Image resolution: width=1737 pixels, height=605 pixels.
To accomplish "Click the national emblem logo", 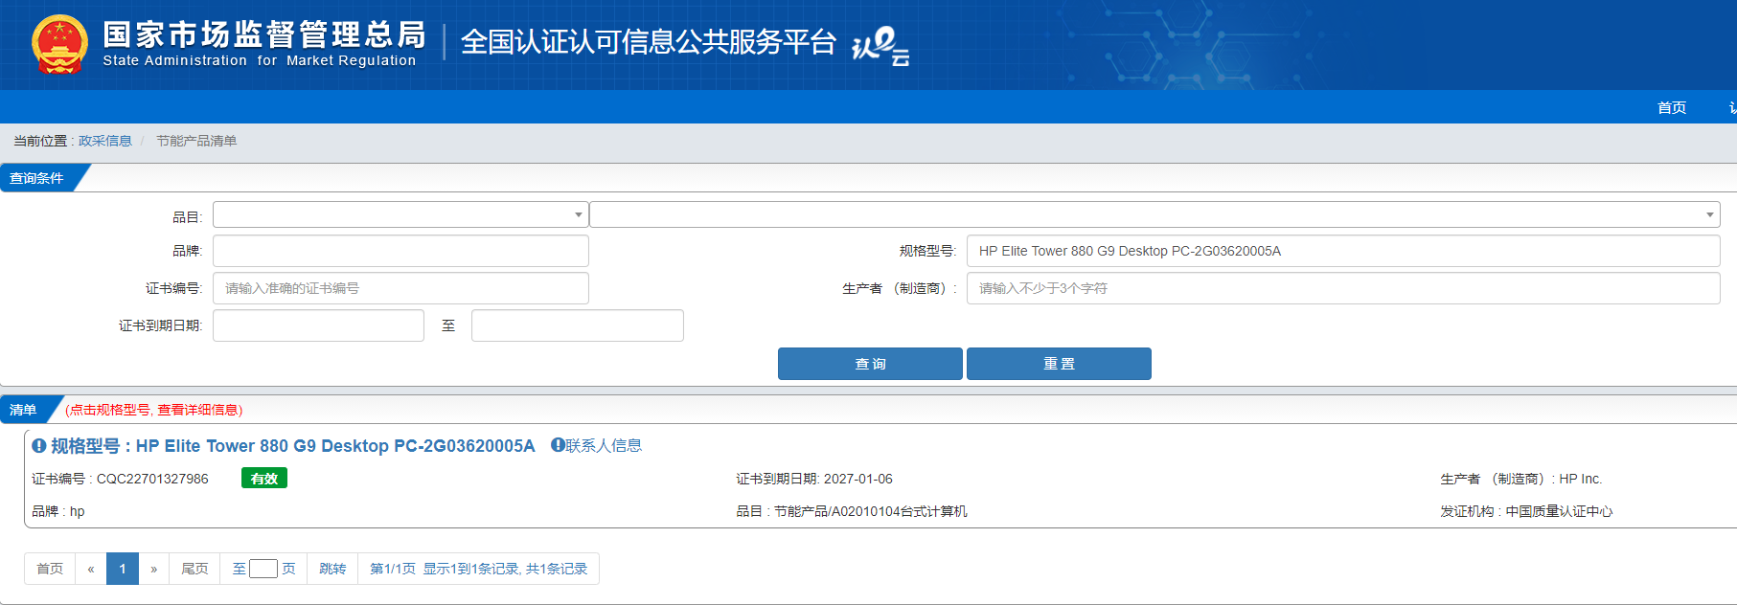I will click(x=59, y=44).
